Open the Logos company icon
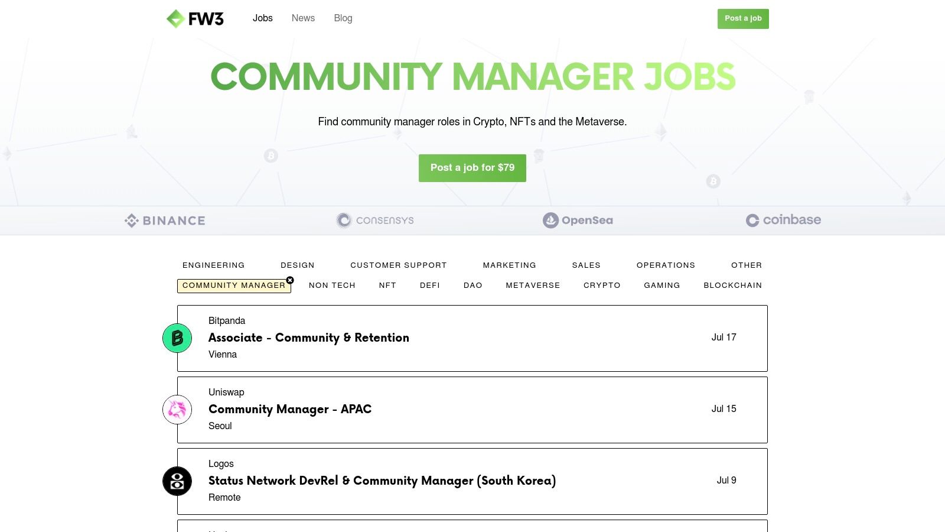 click(177, 481)
